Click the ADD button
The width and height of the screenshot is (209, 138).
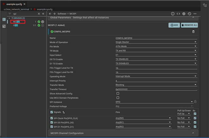click(174, 25)
